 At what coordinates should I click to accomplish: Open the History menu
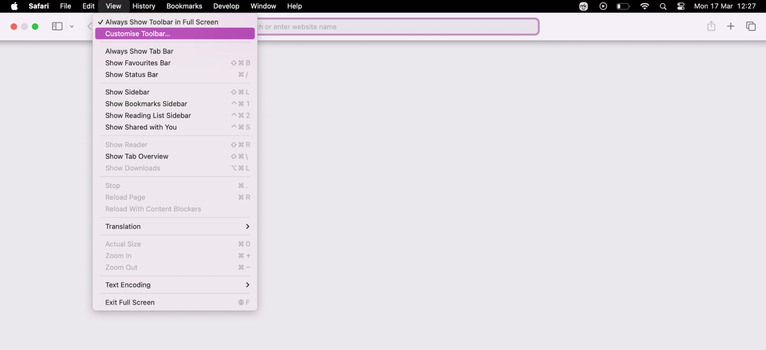point(143,6)
